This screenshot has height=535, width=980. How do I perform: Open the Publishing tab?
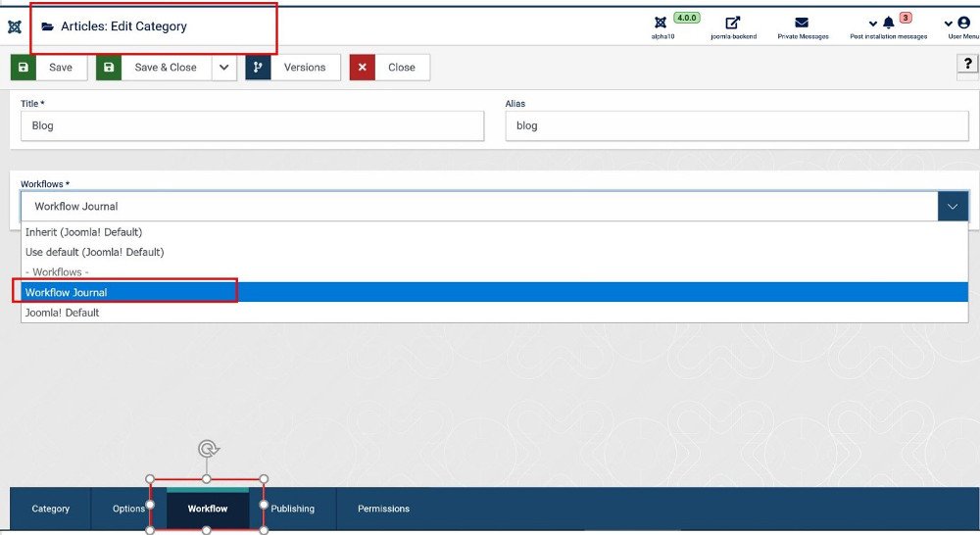click(x=292, y=509)
